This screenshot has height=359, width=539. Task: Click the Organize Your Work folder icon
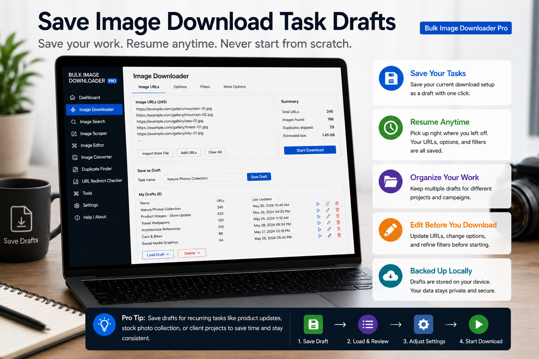pos(391,182)
